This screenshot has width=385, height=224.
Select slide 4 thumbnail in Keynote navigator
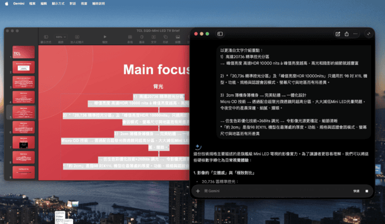tap(23, 97)
